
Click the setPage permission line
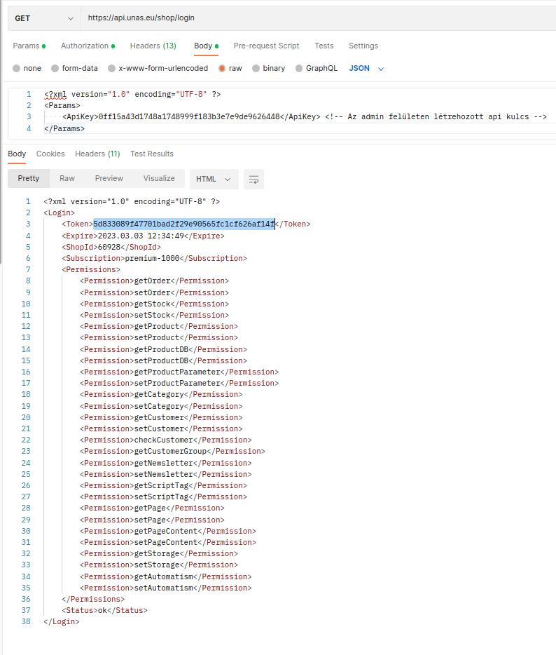[152, 520]
